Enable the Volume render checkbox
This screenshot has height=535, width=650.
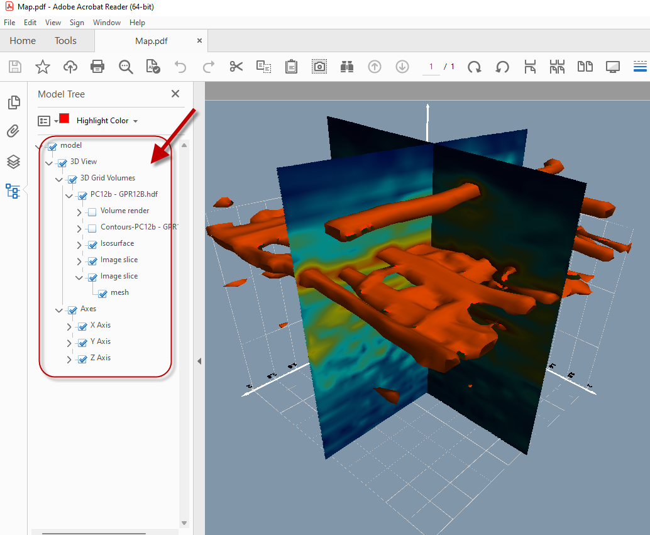point(92,212)
